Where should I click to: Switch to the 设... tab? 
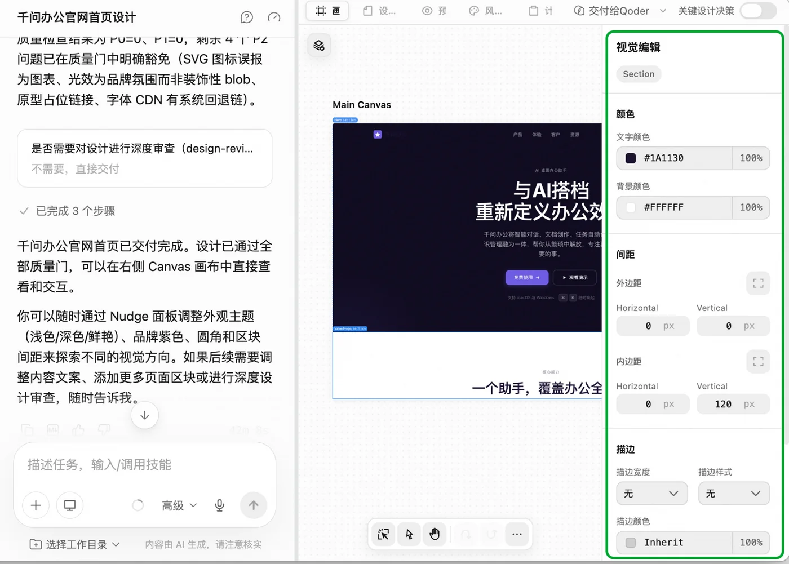point(380,11)
